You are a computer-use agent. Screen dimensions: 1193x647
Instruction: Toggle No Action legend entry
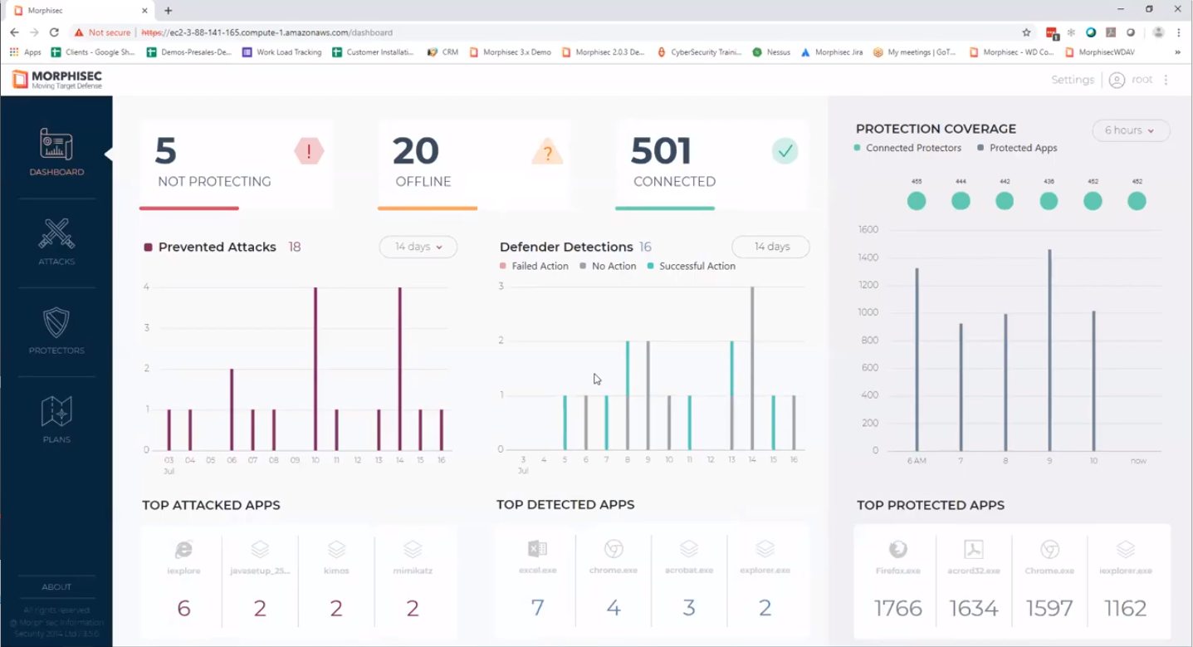click(x=608, y=266)
